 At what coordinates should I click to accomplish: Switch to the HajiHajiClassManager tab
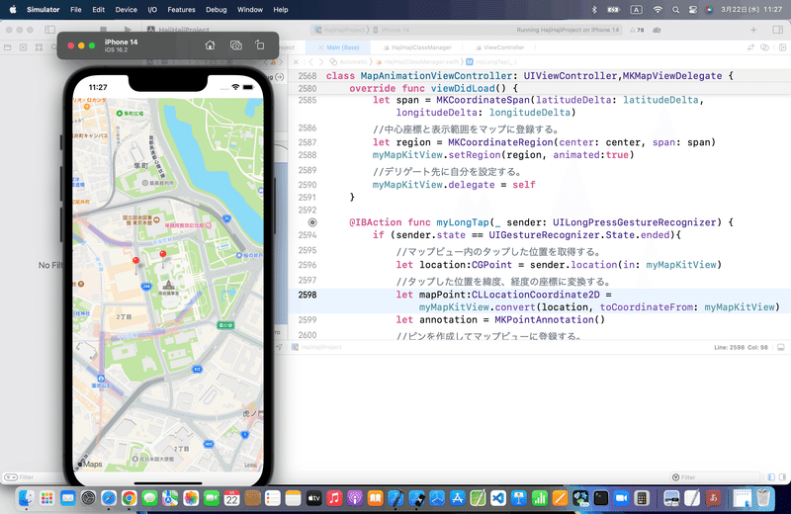(417, 47)
